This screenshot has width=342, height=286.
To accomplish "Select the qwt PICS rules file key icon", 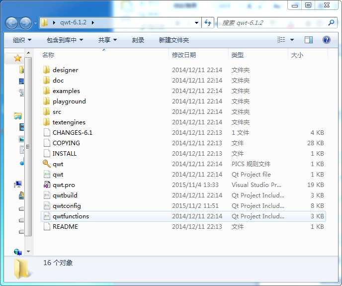I will 46,164.
